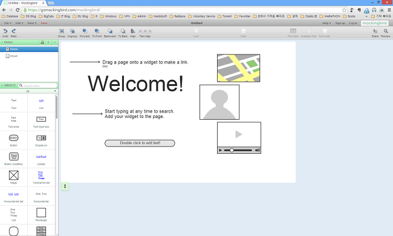
Task: Set text align right
Action: click(150, 31)
